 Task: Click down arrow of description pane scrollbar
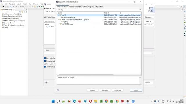coord(140,83)
